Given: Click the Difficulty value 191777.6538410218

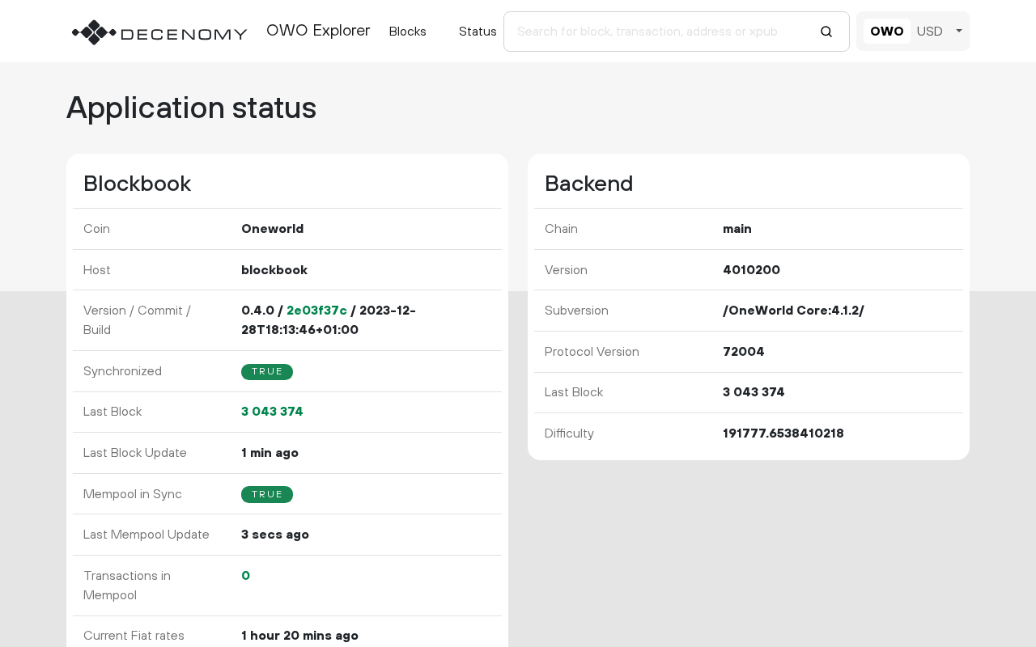Looking at the screenshot, I should (783, 433).
